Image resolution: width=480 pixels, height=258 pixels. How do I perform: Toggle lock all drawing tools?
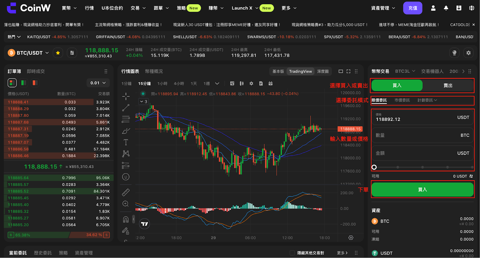tap(126, 231)
